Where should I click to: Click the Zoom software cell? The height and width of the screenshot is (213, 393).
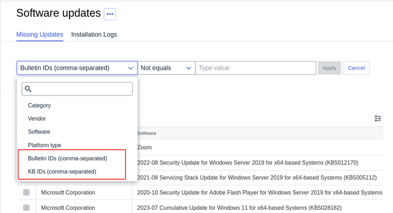click(x=144, y=147)
